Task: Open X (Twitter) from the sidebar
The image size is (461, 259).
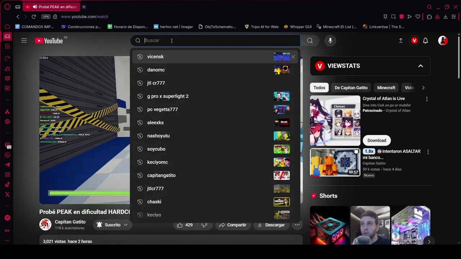Action: [7, 194]
